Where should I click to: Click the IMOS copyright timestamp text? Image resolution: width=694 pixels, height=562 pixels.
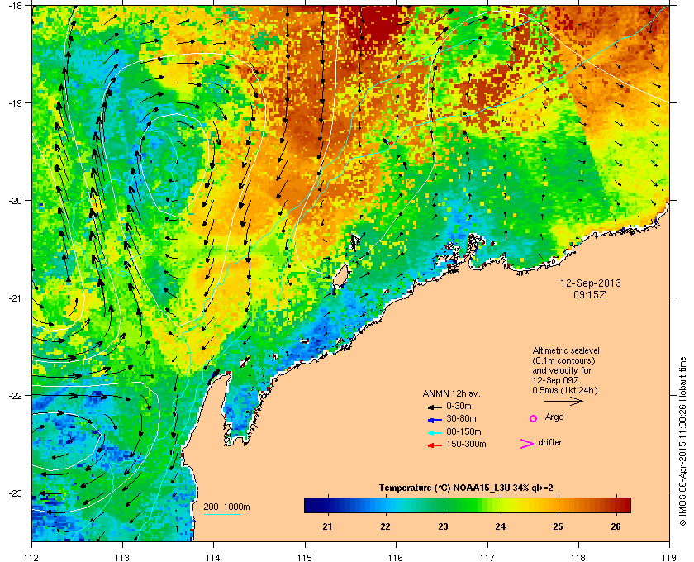[x=682, y=441]
